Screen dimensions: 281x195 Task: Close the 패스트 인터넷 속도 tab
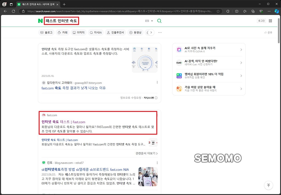pyautogui.click(x=57, y=4)
